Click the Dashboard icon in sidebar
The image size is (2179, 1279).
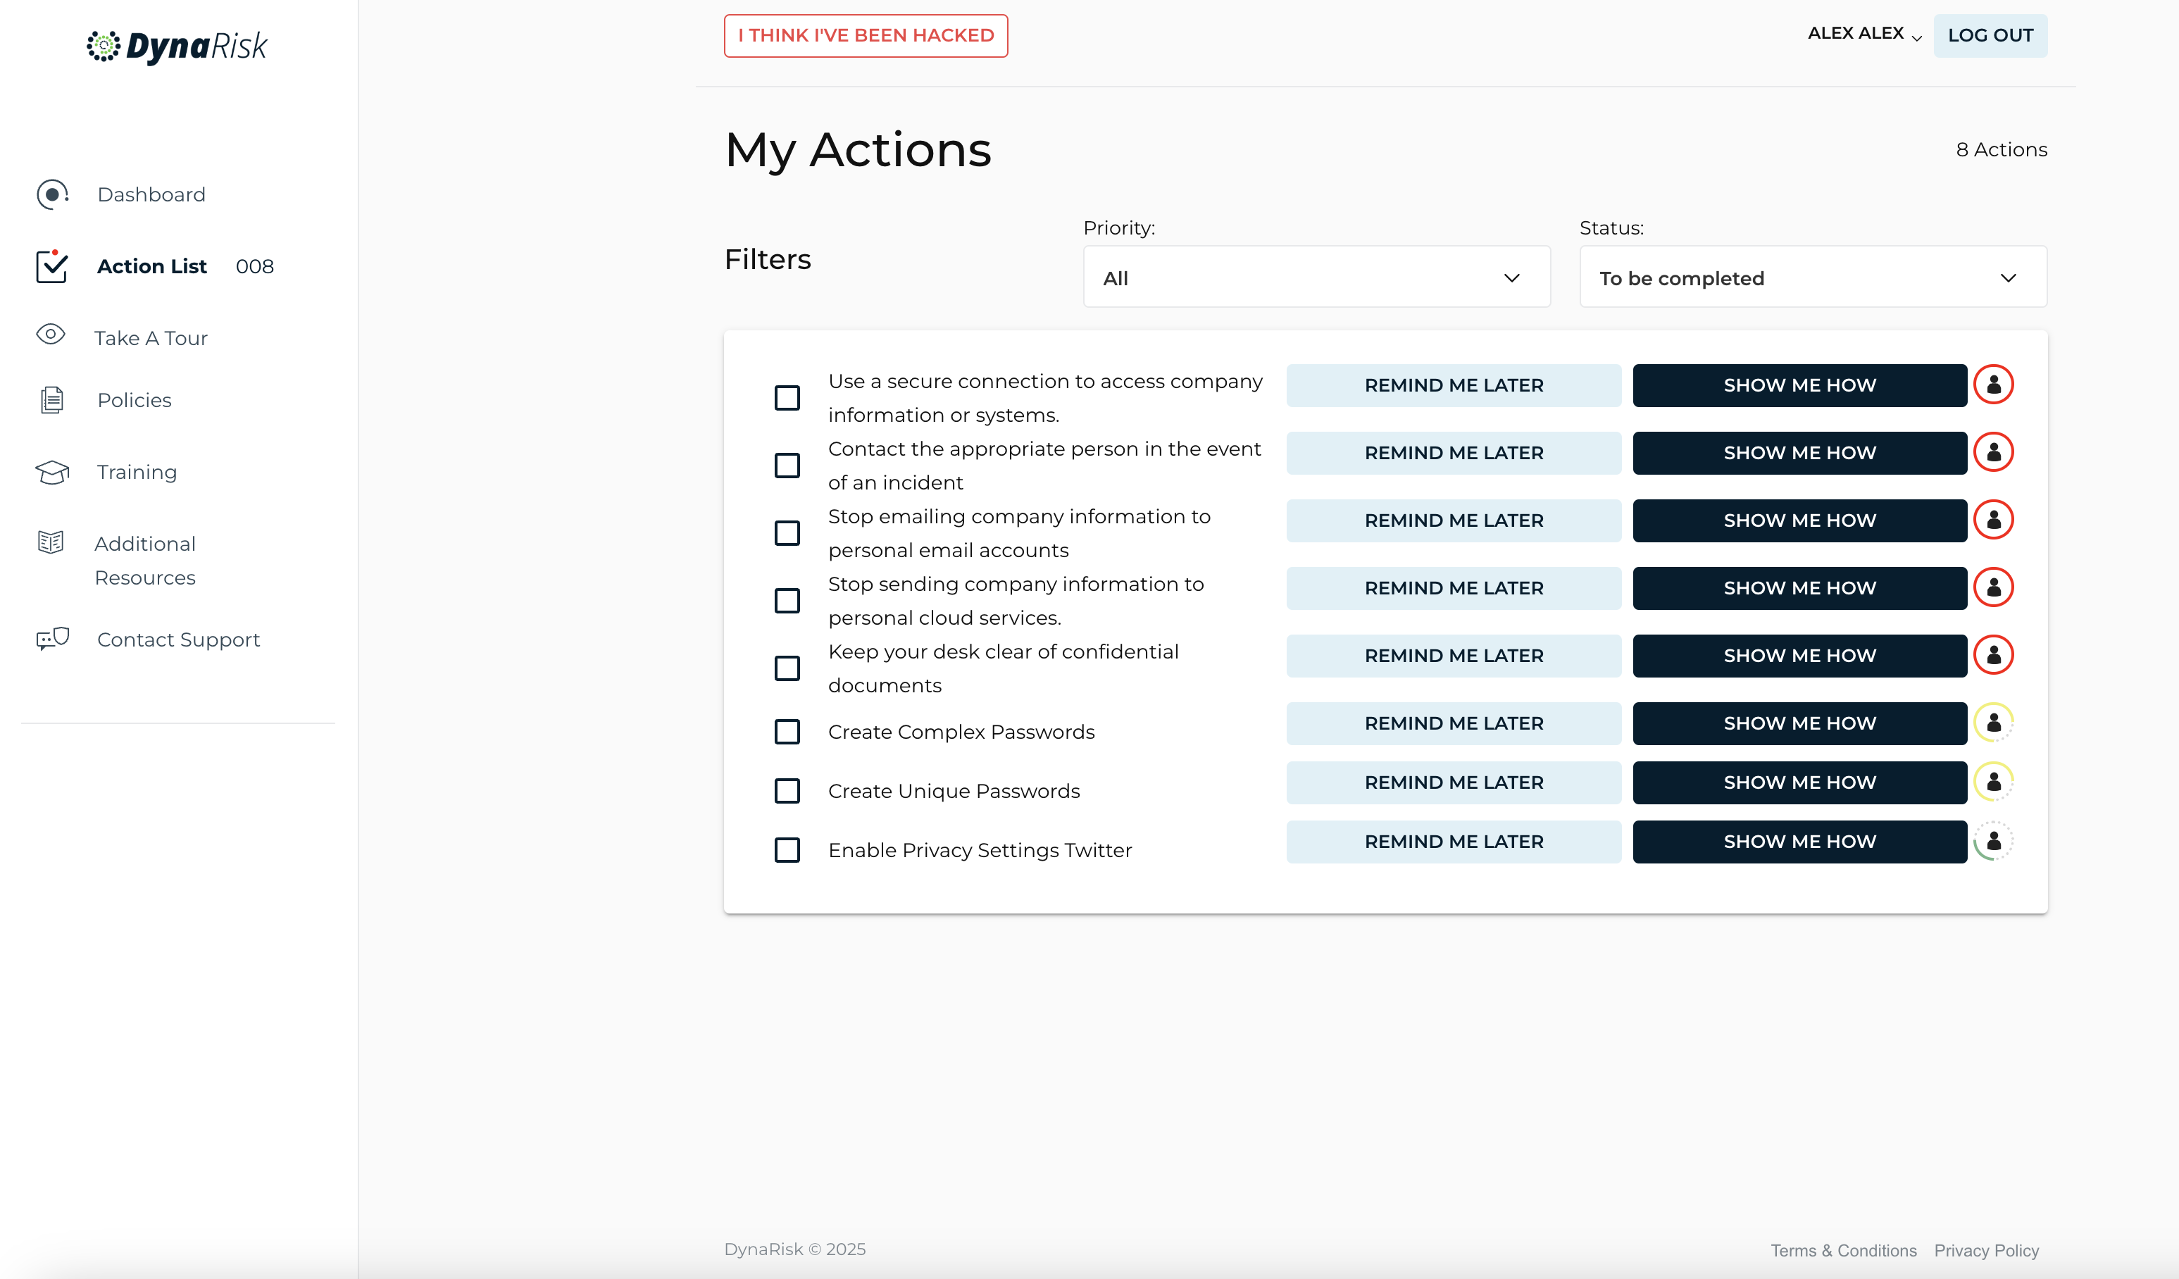click(x=52, y=194)
